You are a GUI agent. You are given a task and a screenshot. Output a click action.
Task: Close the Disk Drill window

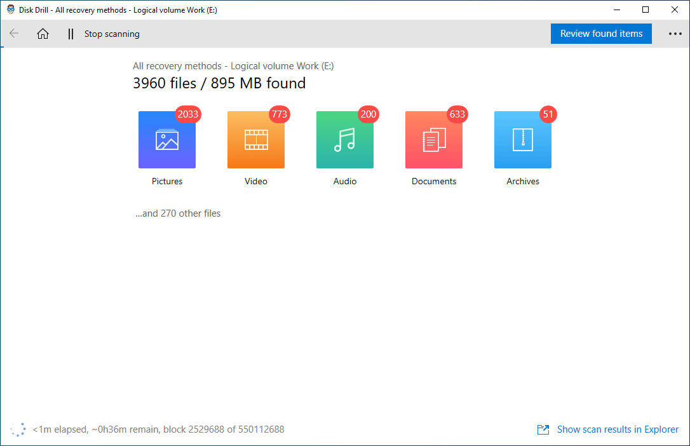pyautogui.click(x=675, y=10)
